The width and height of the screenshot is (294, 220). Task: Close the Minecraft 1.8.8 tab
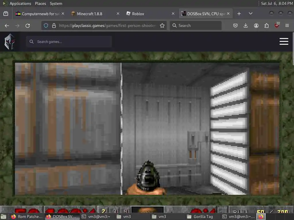[x=118, y=14]
